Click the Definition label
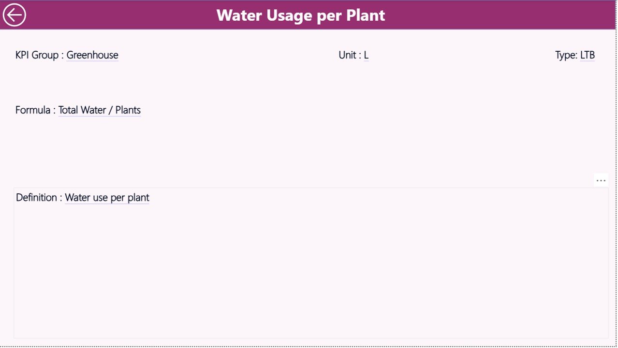 pos(38,198)
